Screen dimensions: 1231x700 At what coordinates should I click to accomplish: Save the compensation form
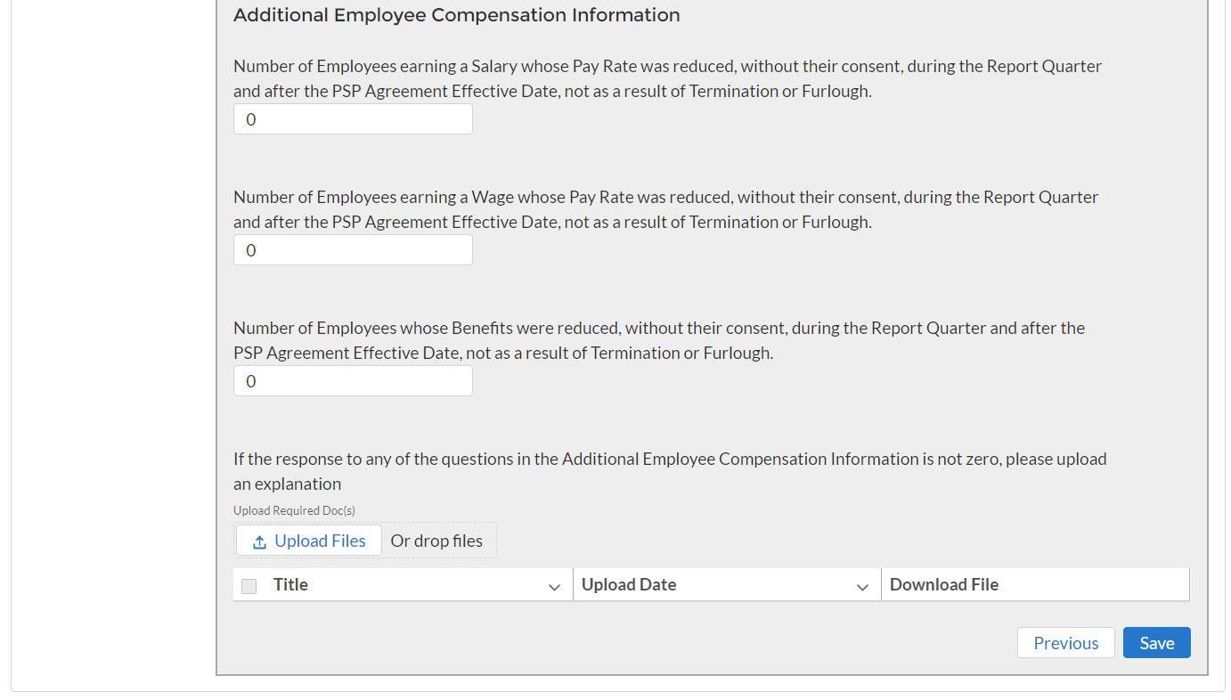coord(1156,643)
